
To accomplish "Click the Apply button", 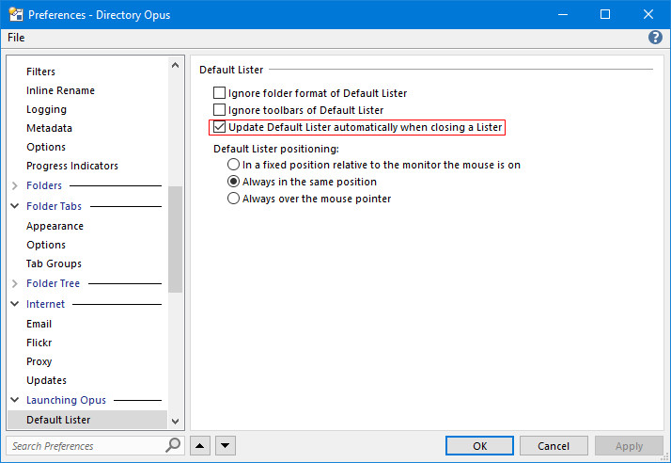I will (629, 446).
